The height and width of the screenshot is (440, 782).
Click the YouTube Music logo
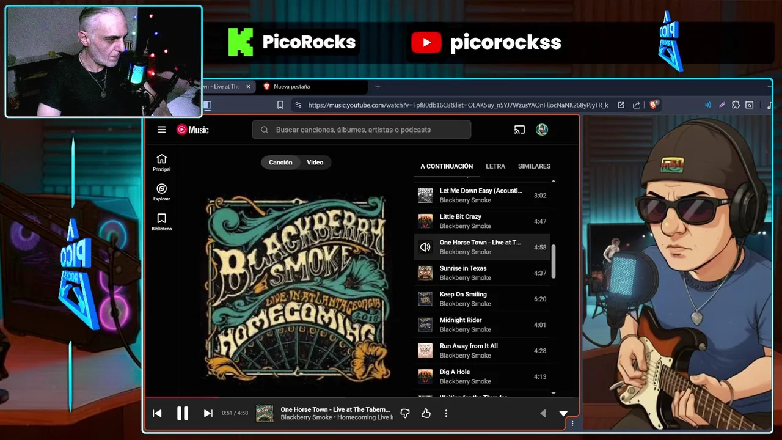192,130
